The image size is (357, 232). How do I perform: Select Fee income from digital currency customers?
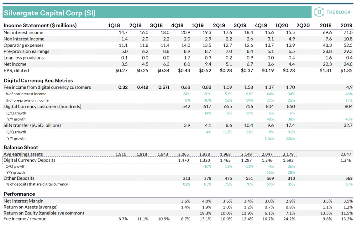click(x=47, y=87)
